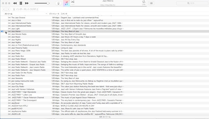Open the Up Next list button
209x119 pixels.
tap(151, 3)
